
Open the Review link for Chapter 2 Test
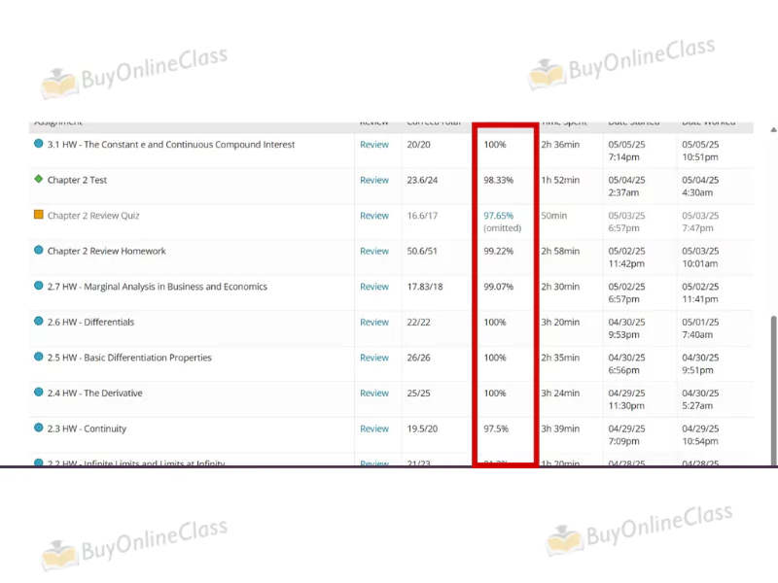tap(373, 181)
